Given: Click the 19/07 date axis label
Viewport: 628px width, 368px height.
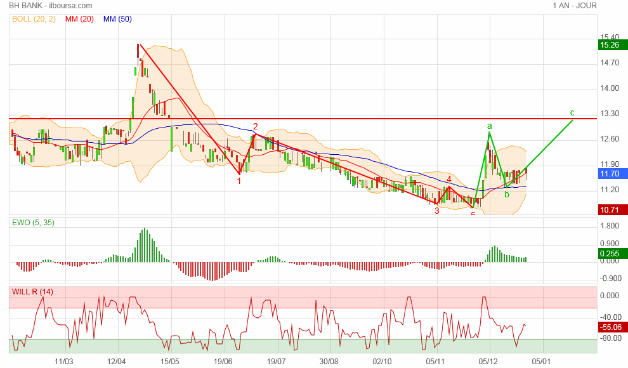Looking at the screenshot, I should pyautogui.click(x=277, y=362).
